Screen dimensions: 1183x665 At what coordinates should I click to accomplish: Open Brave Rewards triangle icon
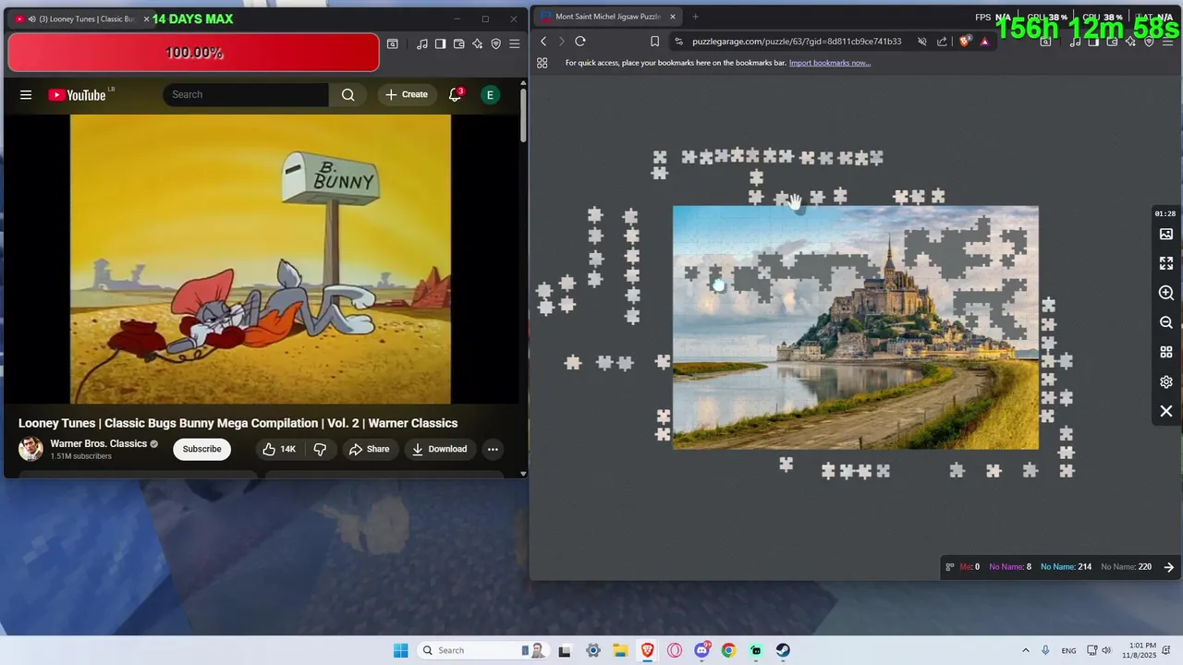pyautogui.click(x=985, y=42)
